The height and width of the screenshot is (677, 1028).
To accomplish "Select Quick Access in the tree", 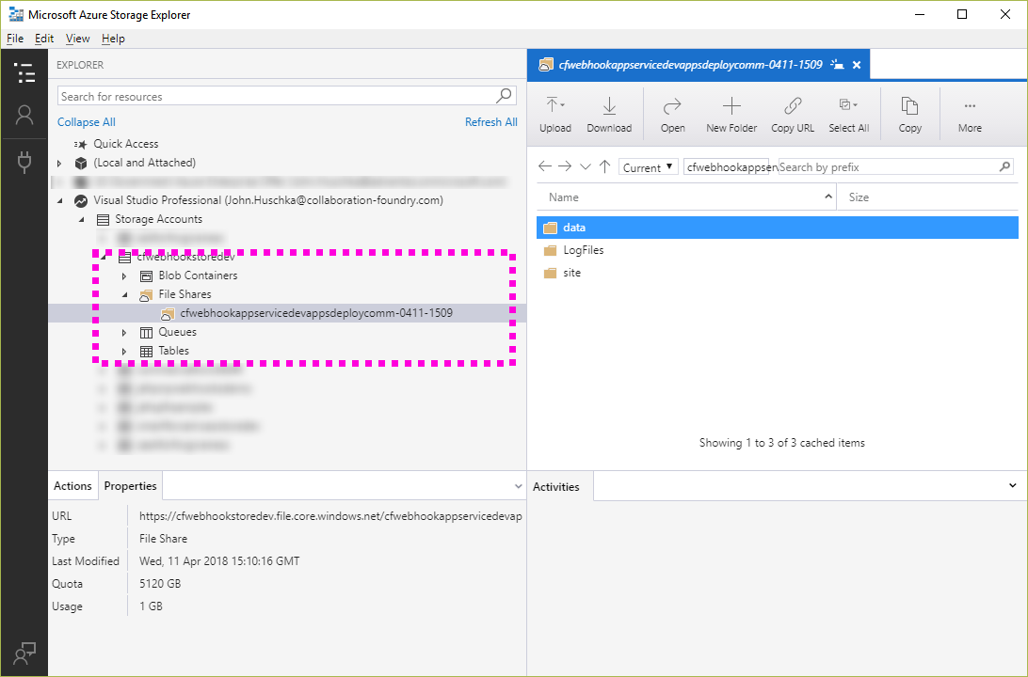I will [x=126, y=143].
